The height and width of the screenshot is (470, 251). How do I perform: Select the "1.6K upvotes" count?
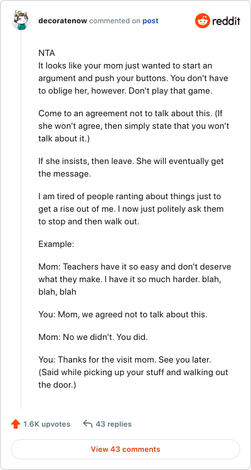pos(46,424)
